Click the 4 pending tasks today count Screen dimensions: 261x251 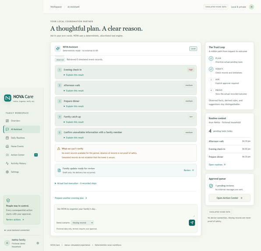click(x=221, y=131)
